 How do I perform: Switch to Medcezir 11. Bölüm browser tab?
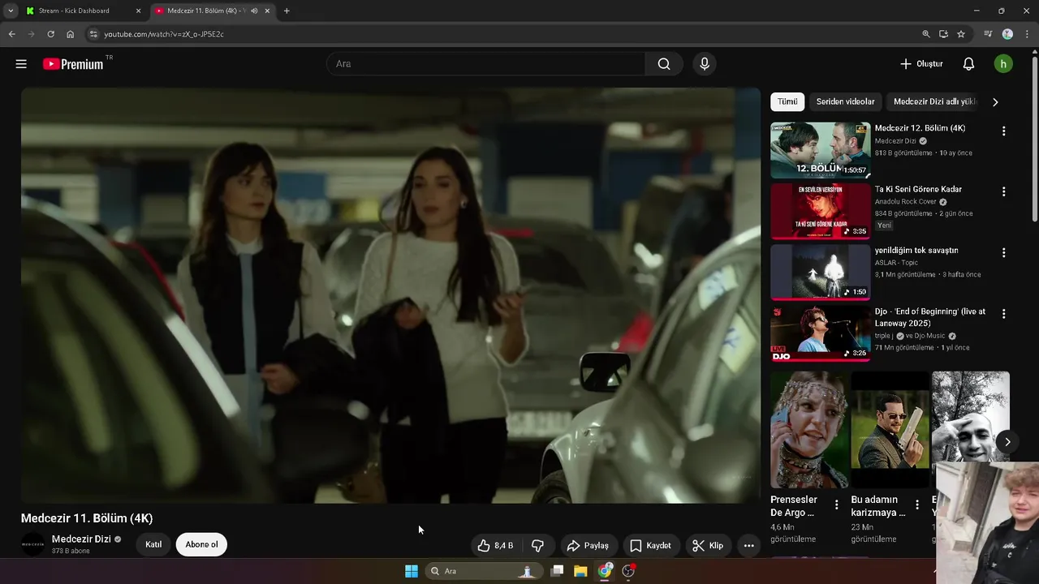(x=213, y=11)
